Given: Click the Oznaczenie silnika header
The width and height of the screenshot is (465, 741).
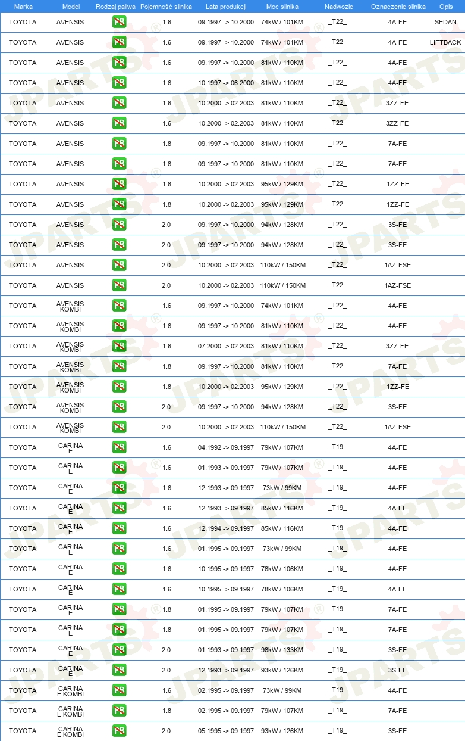Looking at the screenshot, I should coord(398,7).
